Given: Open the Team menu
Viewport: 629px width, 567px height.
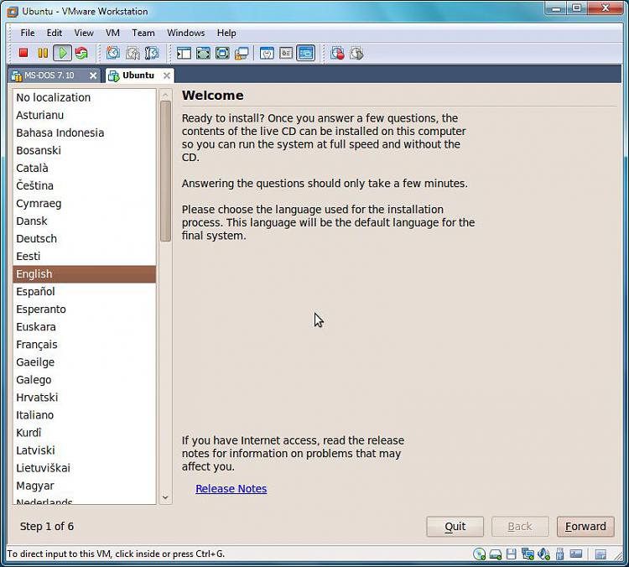Looking at the screenshot, I should click(143, 33).
